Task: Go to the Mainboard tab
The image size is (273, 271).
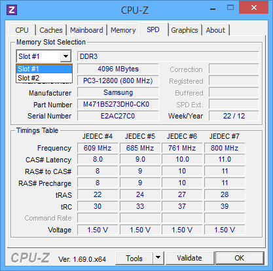Action: pyautogui.click(x=86, y=30)
